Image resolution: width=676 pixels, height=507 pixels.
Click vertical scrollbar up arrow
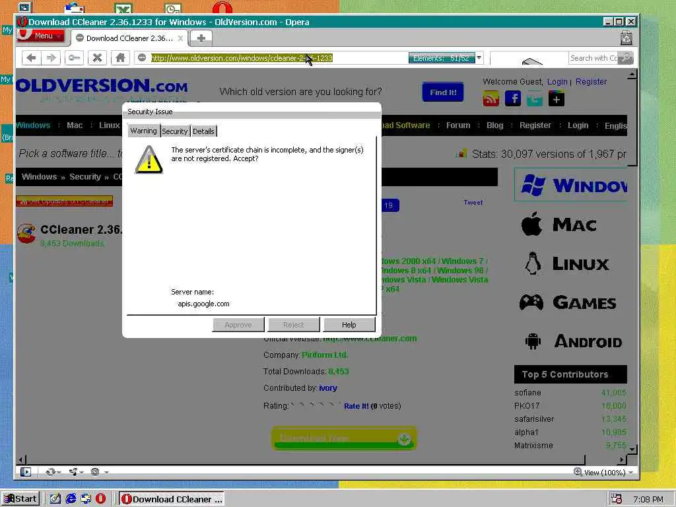[632, 75]
